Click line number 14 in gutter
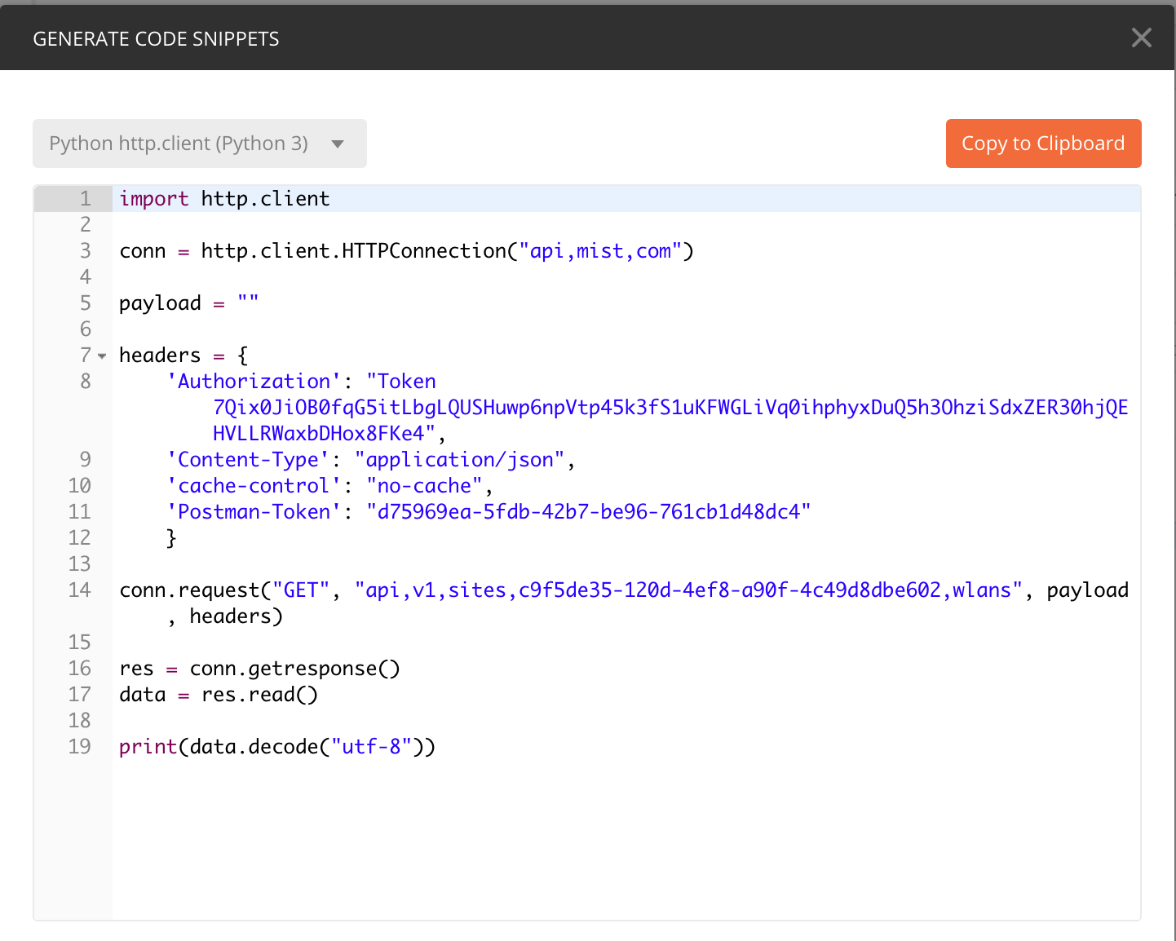The height and width of the screenshot is (941, 1176). pyautogui.click(x=80, y=590)
